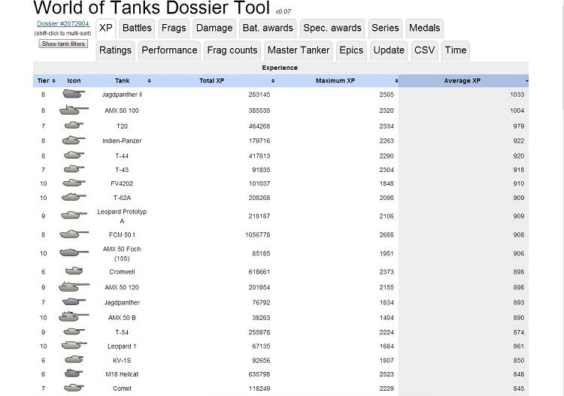Image resolution: width=564 pixels, height=396 pixels.
Task: Click the FV4202 tank icon
Action: (74, 183)
